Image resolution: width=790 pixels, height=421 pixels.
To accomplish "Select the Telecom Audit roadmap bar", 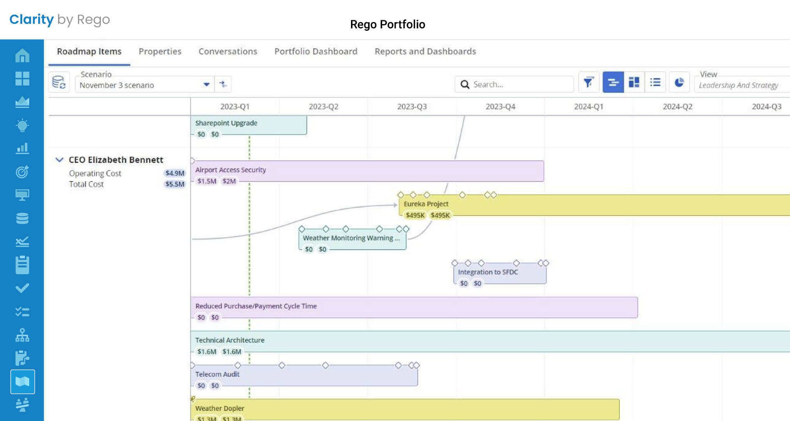I will [x=304, y=375].
